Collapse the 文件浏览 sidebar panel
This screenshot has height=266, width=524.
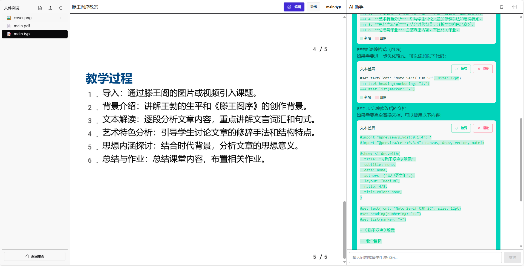[x=61, y=8]
